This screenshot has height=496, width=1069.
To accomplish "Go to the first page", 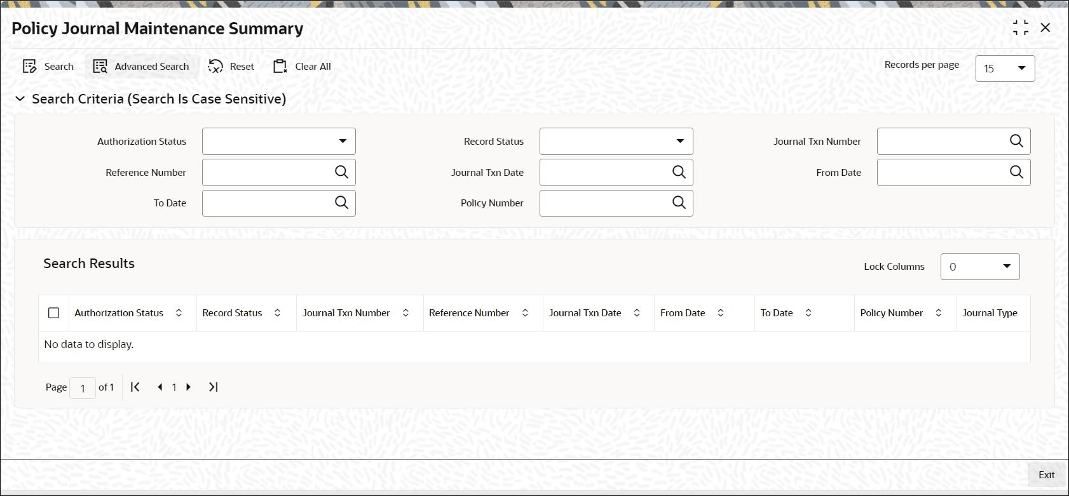I will (135, 387).
